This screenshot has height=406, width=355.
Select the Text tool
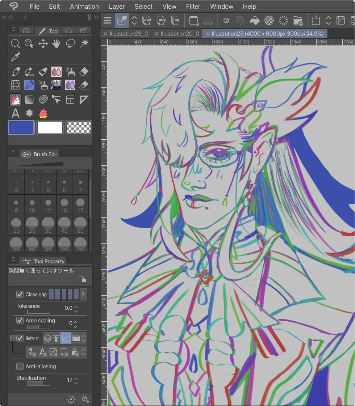[15, 113]
